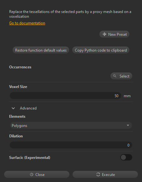Image resolution: width=142 pixels, height=182 pixels.
Task: Click the Advanced section label
Action: click(28, 108)
